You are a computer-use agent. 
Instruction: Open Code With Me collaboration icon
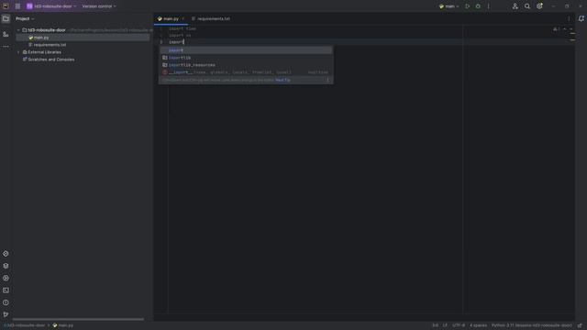[515, 6]
